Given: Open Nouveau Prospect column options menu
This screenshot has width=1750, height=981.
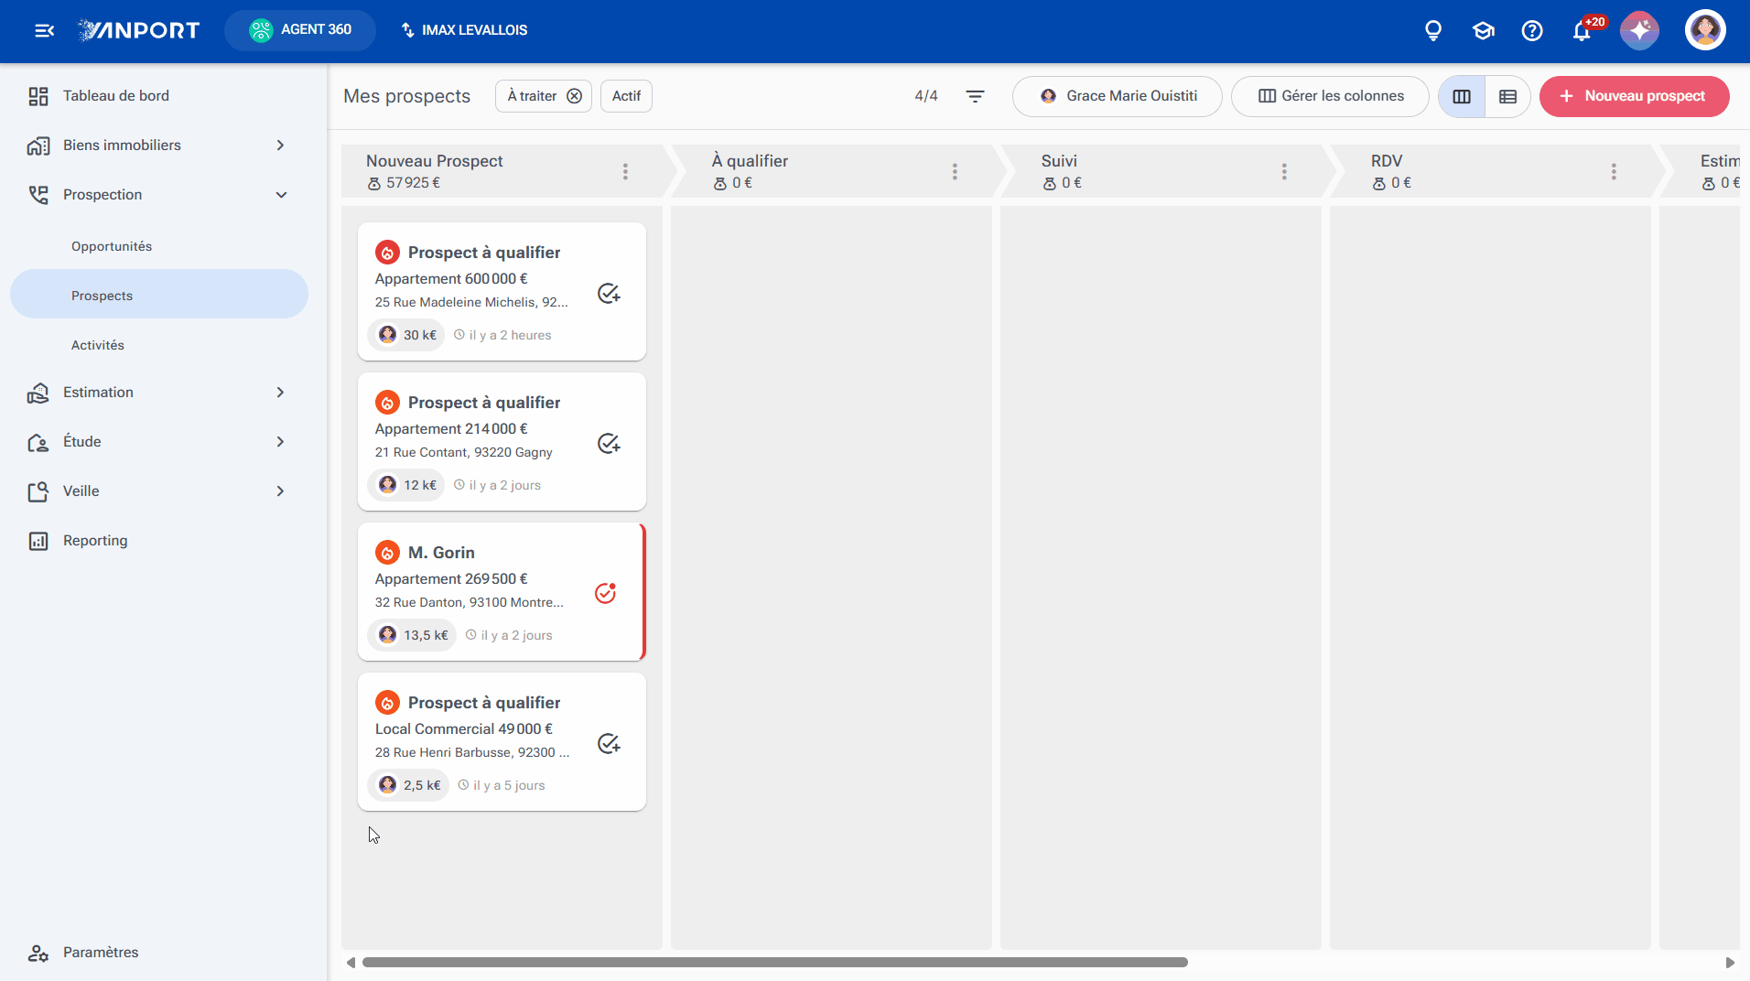Looking at the screenshot, I should [x=625, y=171].
